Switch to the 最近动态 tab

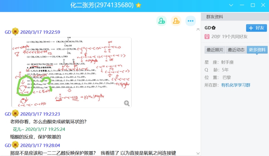coord(236,50)
